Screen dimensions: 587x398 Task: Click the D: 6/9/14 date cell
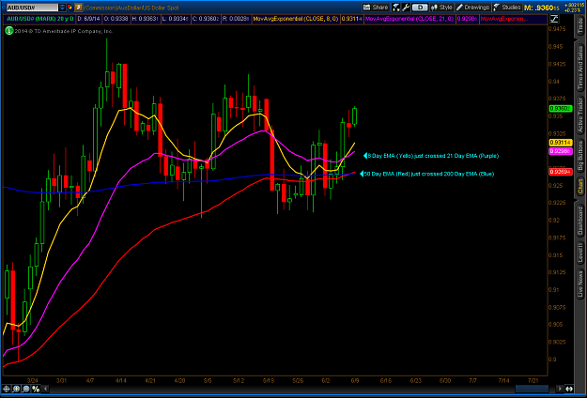(x=88, y=19)
